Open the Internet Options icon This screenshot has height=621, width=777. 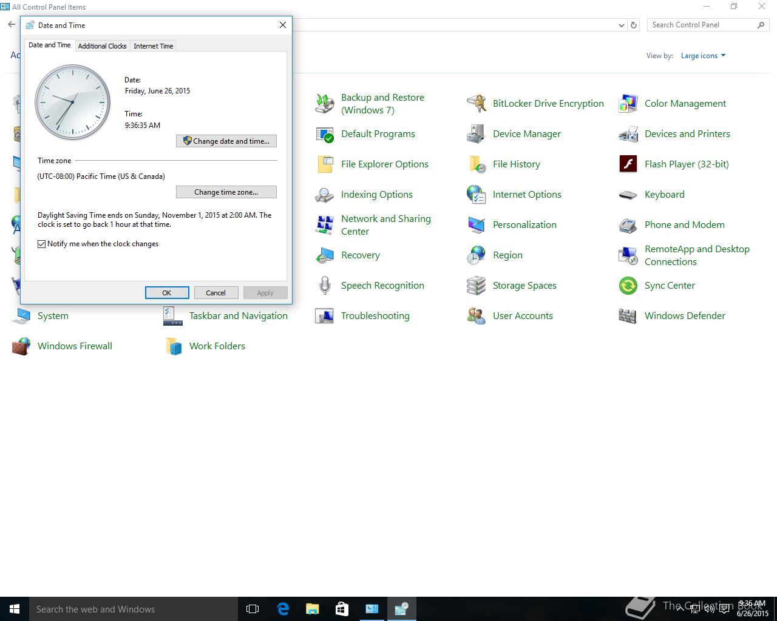[477, 195]
